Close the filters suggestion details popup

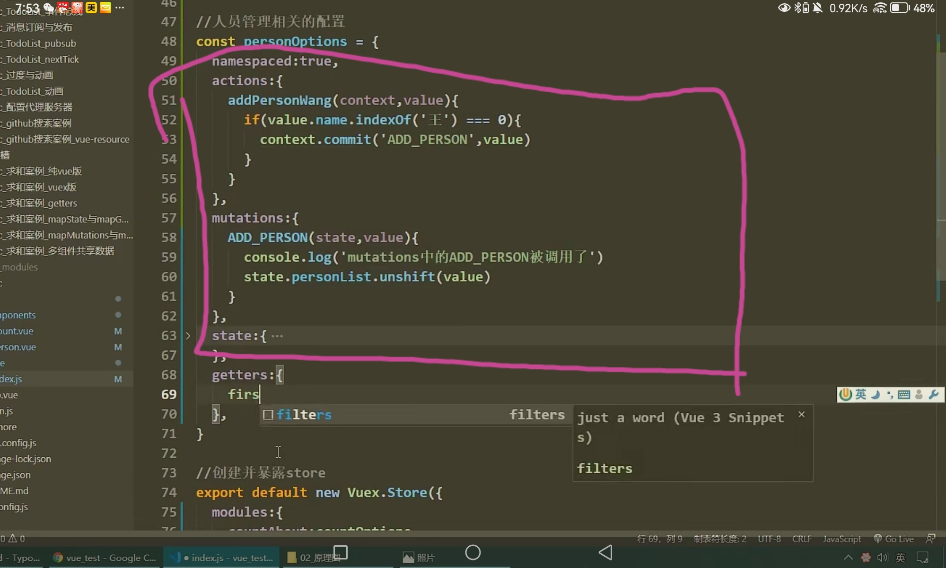pyautogui.click(x=801, y=415)
